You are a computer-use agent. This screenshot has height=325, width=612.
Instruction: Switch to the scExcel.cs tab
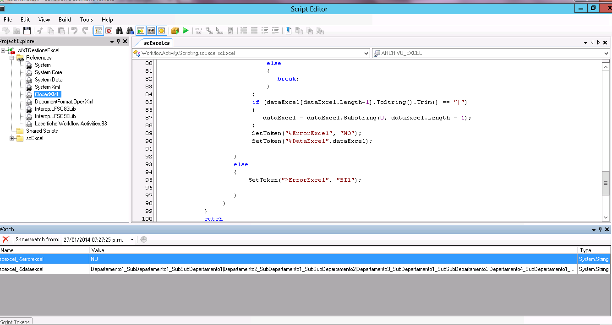click(157, 43)
